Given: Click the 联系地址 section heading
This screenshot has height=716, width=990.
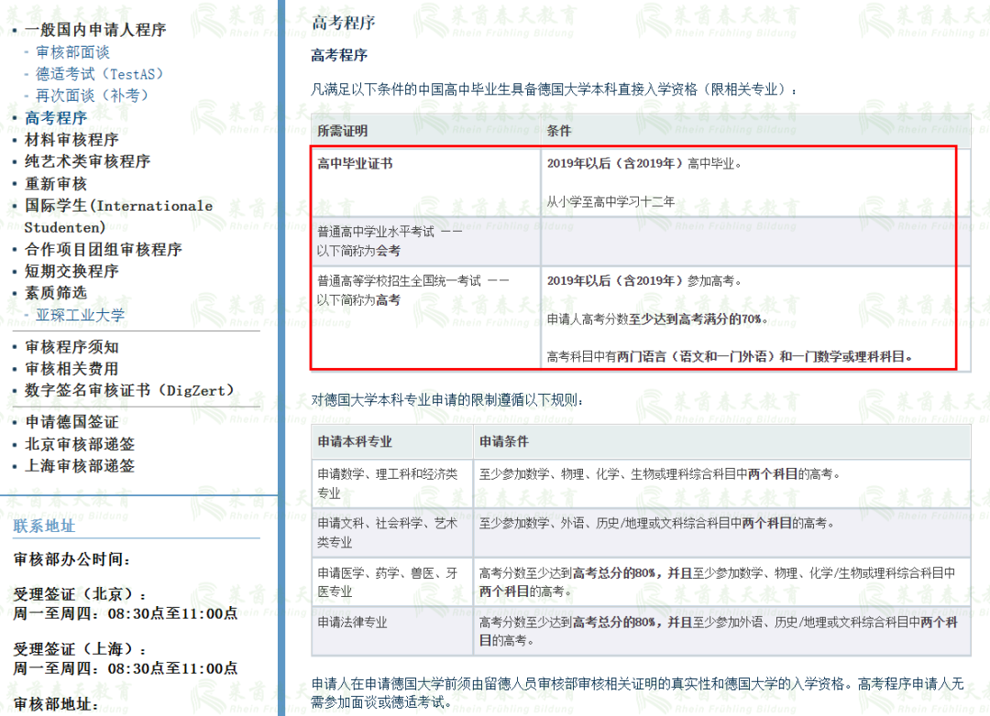Looking at the screenshot, I should [x=44, y=526].
